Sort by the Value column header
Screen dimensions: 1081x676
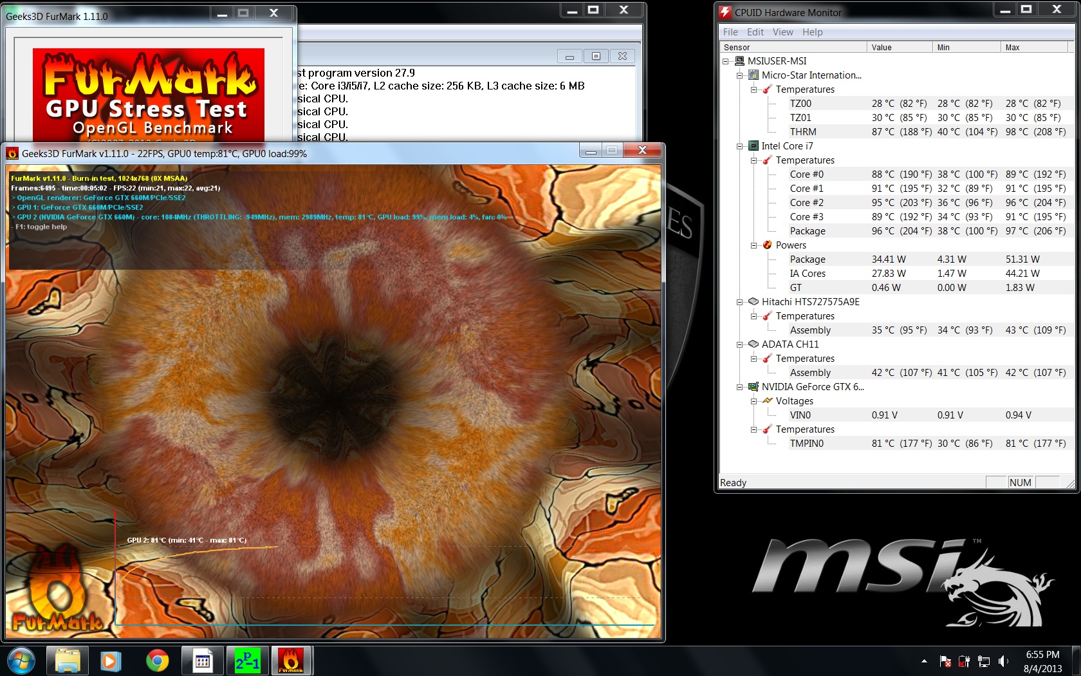(x=900, y=47)
